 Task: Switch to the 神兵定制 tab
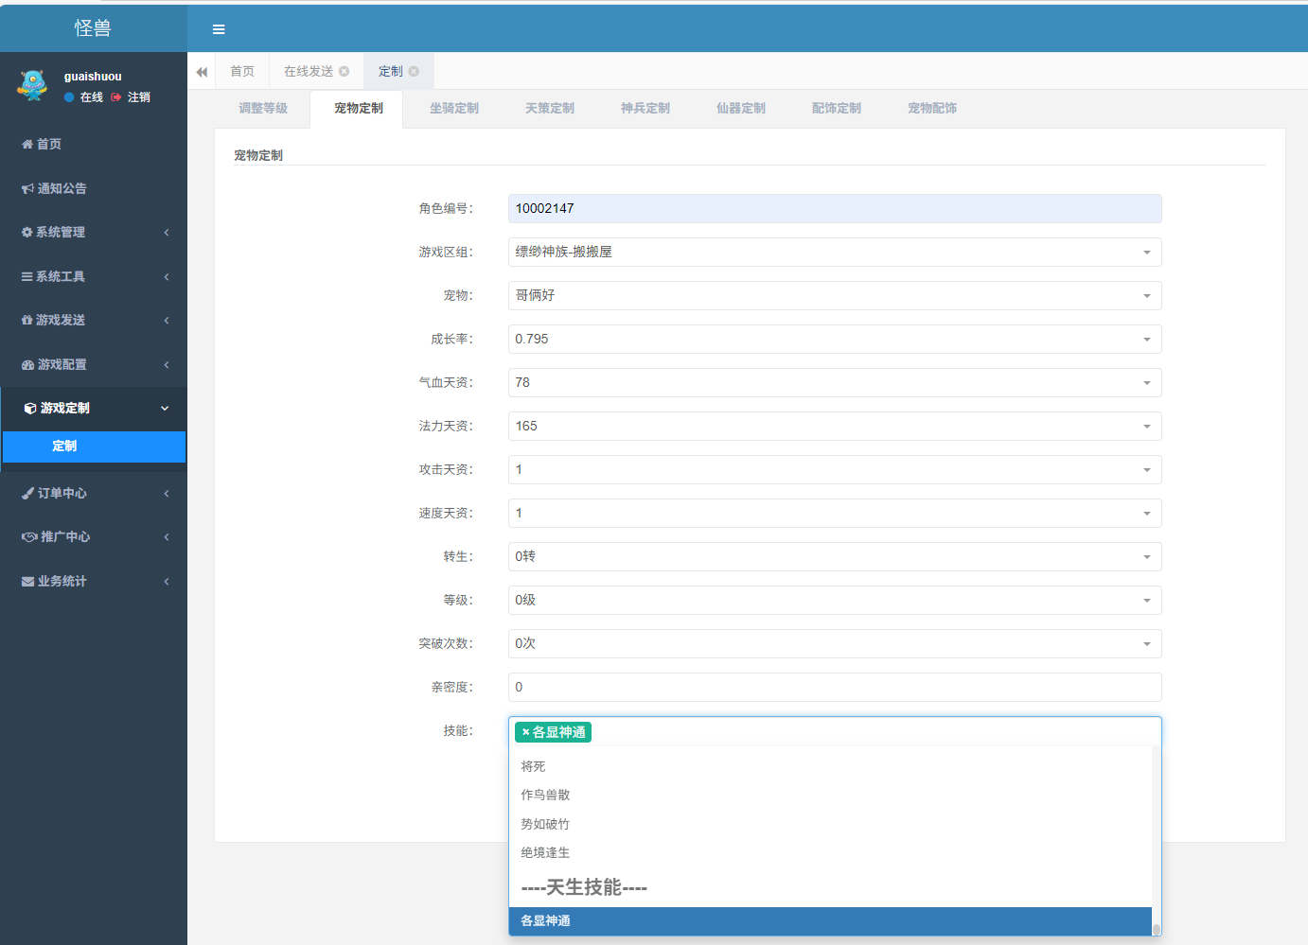coord(645,109)
